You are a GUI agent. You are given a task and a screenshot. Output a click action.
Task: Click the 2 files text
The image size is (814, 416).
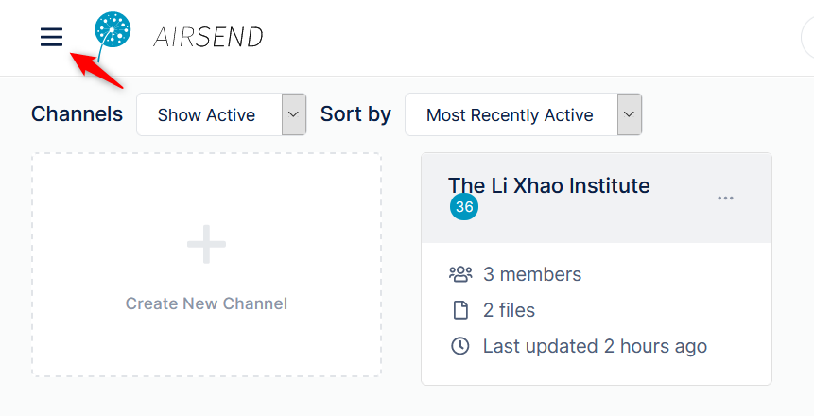pyautogui.click(x=509, y=310)
